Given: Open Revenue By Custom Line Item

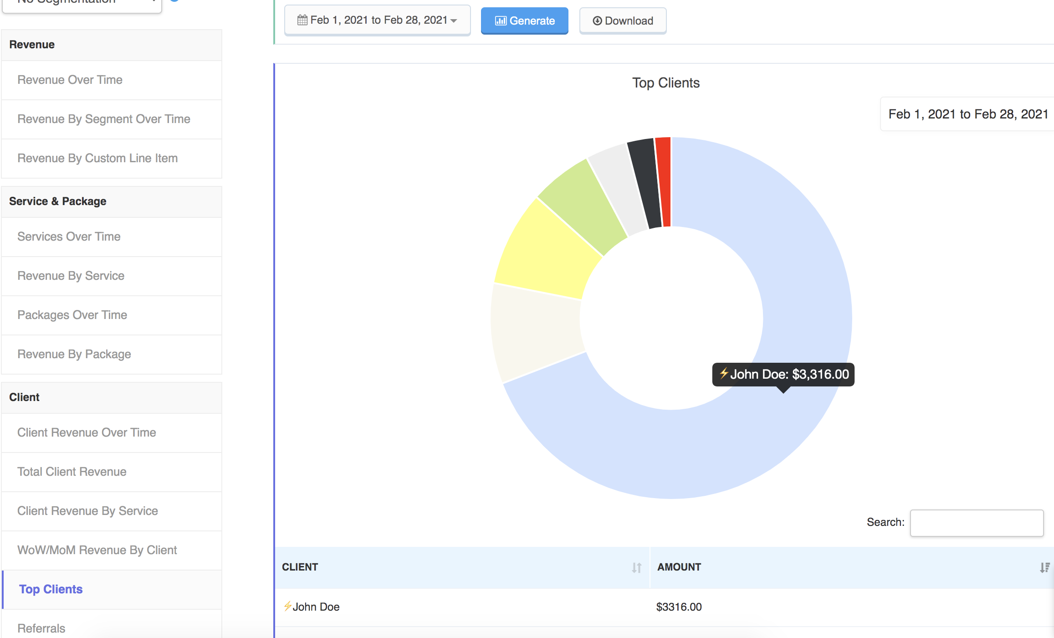Looking at the screenshot, I should [97, 158].
